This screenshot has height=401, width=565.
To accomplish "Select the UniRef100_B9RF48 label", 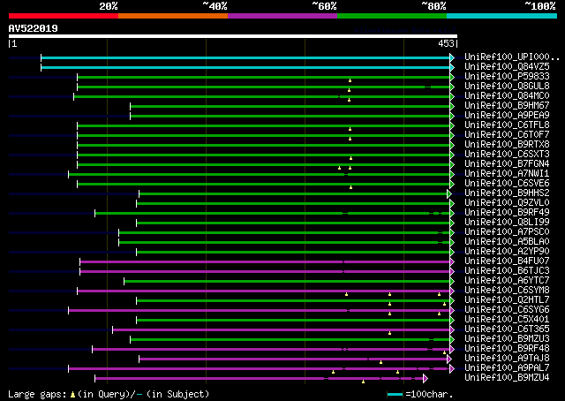I will pyautogui.click(x=507, y=349).
